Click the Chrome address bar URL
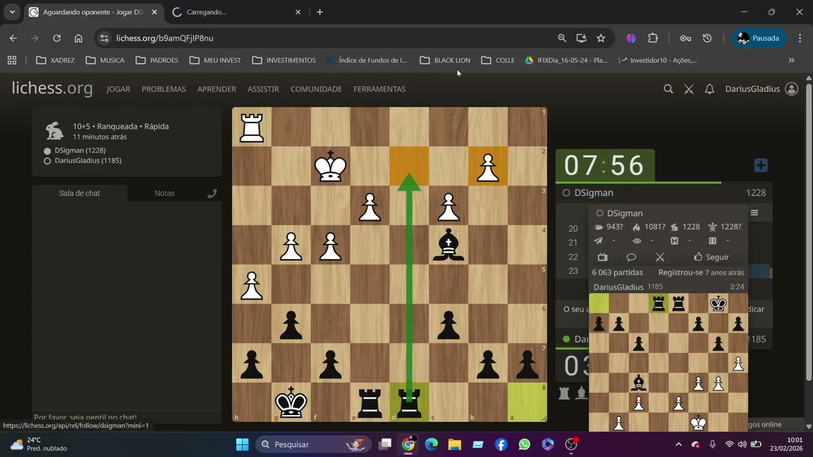813x457 pixels. 165,38
